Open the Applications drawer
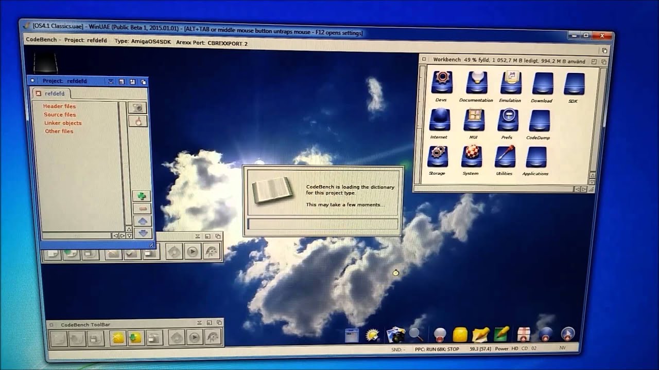Image resolution: width=659 pixels, height=370 pixels. point(536,157)
